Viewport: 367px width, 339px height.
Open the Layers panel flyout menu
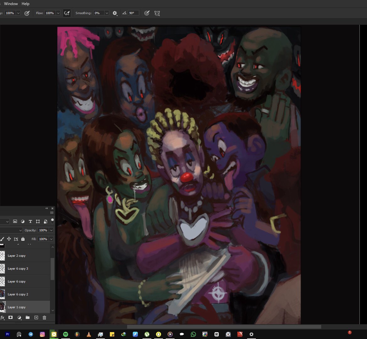click(52, 213)
